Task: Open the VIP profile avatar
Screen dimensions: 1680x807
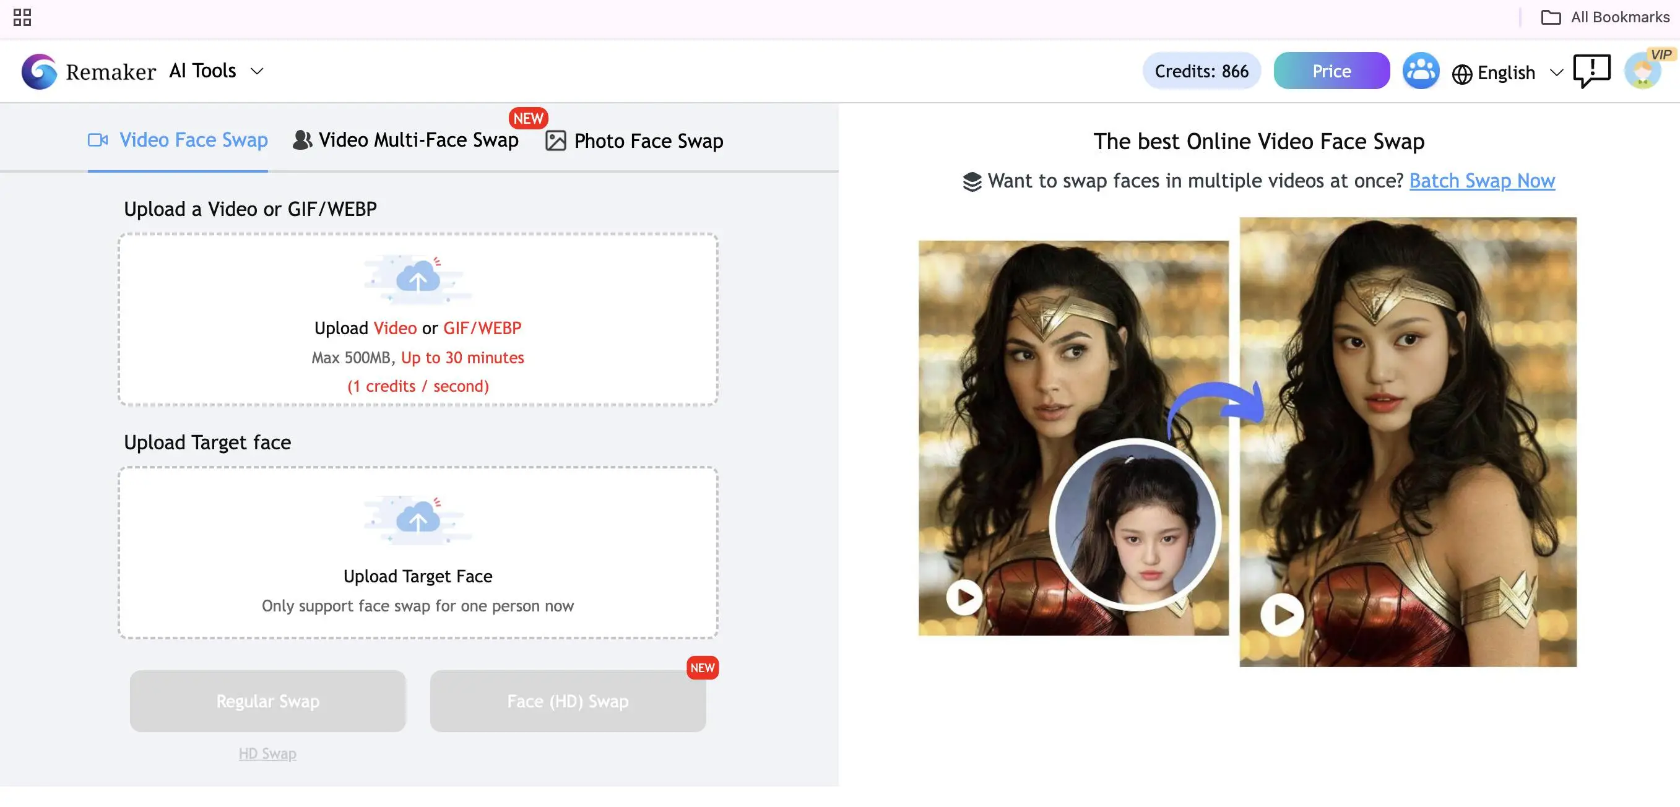Action: [x=1643, y=71]
